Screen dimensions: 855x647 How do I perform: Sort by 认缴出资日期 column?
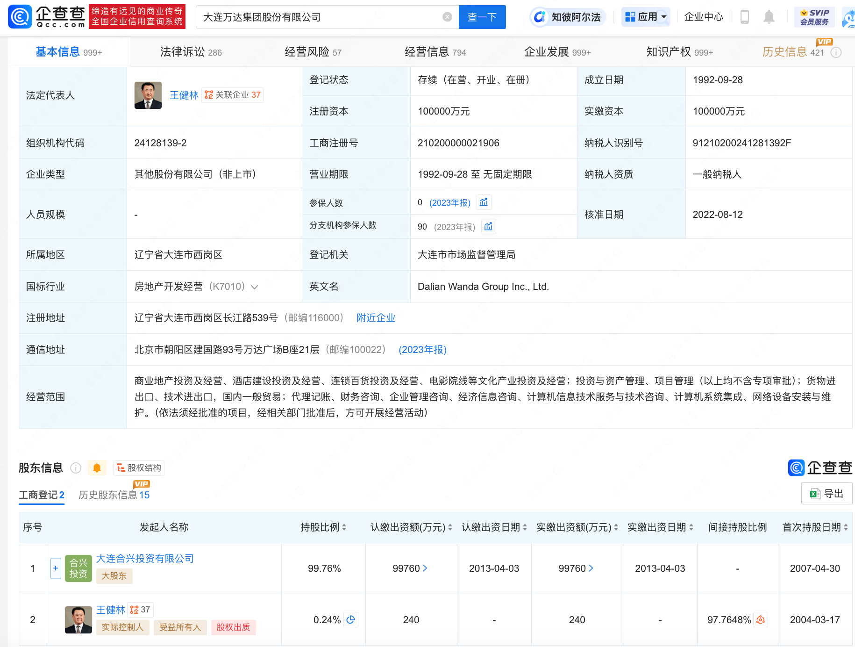pos(525,527)
